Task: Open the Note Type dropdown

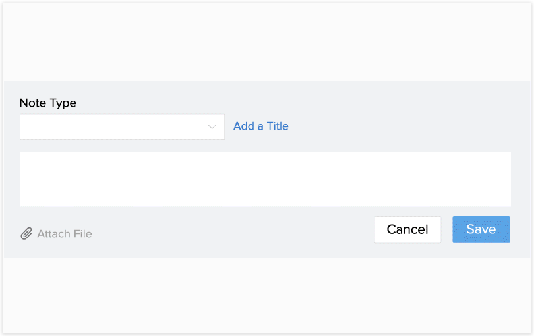Action: click(122, 126)
